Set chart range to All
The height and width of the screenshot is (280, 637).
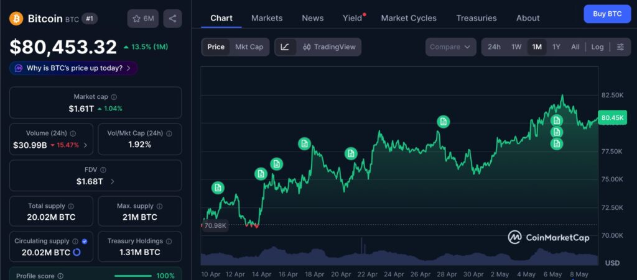pyautogui.click(x=575, y=47)
